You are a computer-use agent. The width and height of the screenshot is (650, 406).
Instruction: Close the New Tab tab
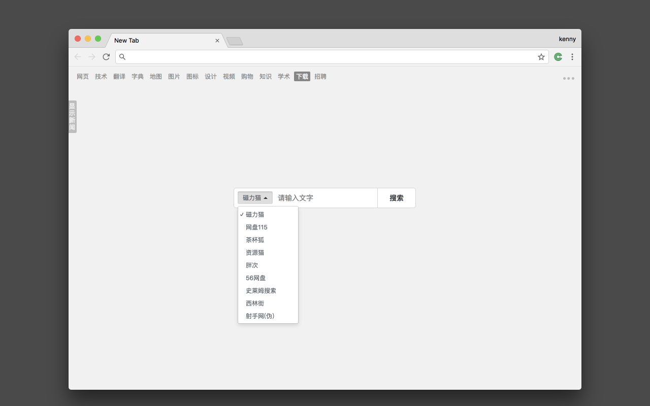coord(217,41)
